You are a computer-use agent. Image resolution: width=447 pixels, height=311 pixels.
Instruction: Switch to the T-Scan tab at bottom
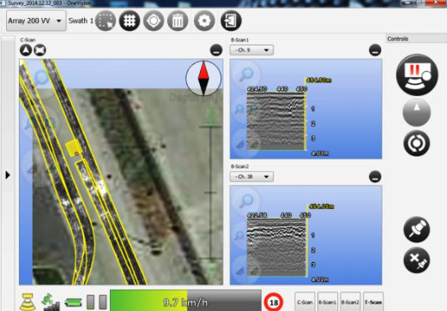pos(373,302)
